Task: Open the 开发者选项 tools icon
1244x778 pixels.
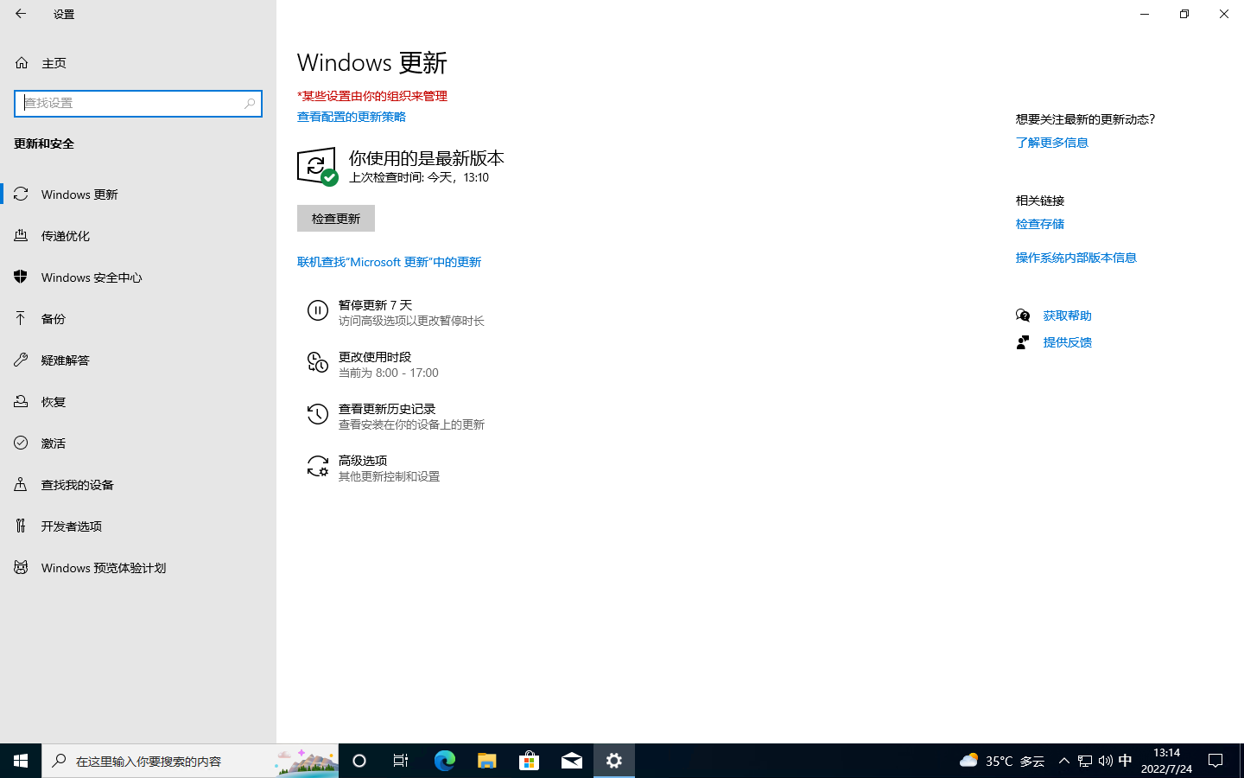Action: point(22,526)
